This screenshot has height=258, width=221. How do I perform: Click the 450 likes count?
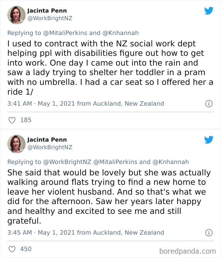click(x=26, y=249)
